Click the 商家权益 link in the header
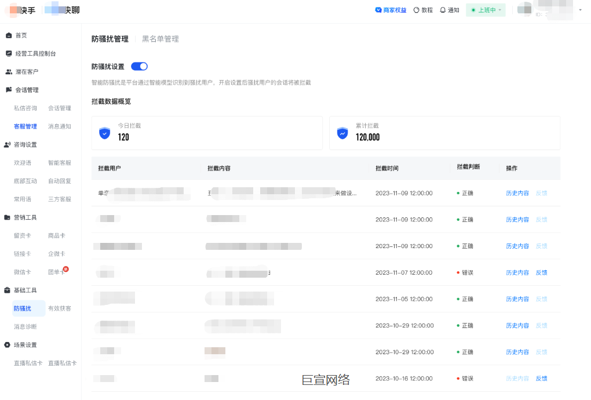Screen dimensions: 591x400 click(x=391, y=10)
